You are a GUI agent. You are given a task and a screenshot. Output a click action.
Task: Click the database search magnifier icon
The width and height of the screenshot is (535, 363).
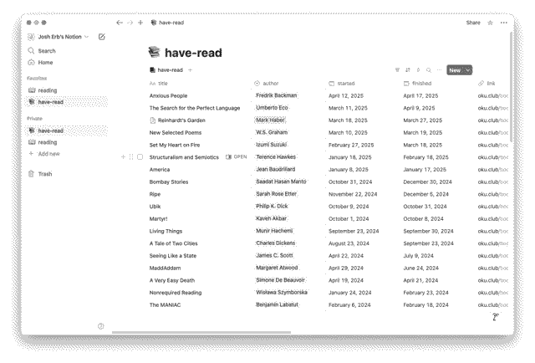click(x=429, y=70)
